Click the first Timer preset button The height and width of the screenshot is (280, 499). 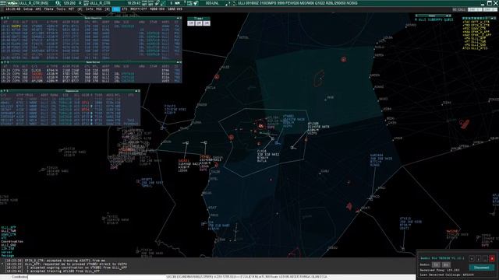tap(191, 23)
